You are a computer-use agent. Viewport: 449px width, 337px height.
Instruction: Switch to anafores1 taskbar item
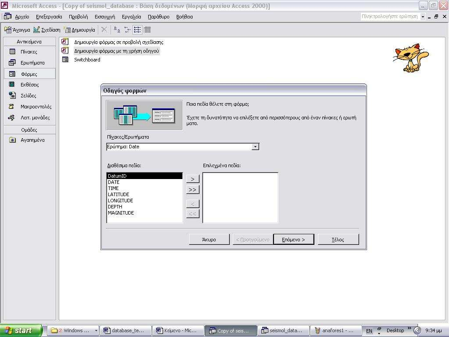(335, 330)
